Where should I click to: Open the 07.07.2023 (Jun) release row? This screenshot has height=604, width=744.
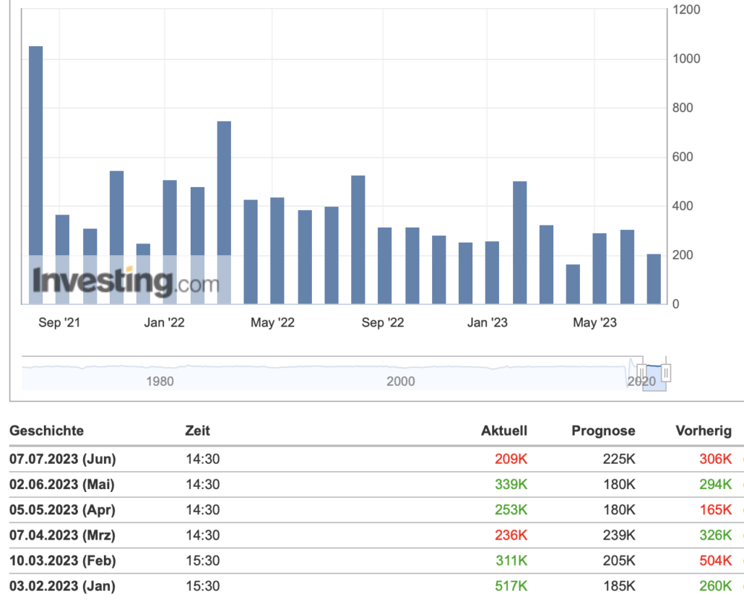point(62,459)
